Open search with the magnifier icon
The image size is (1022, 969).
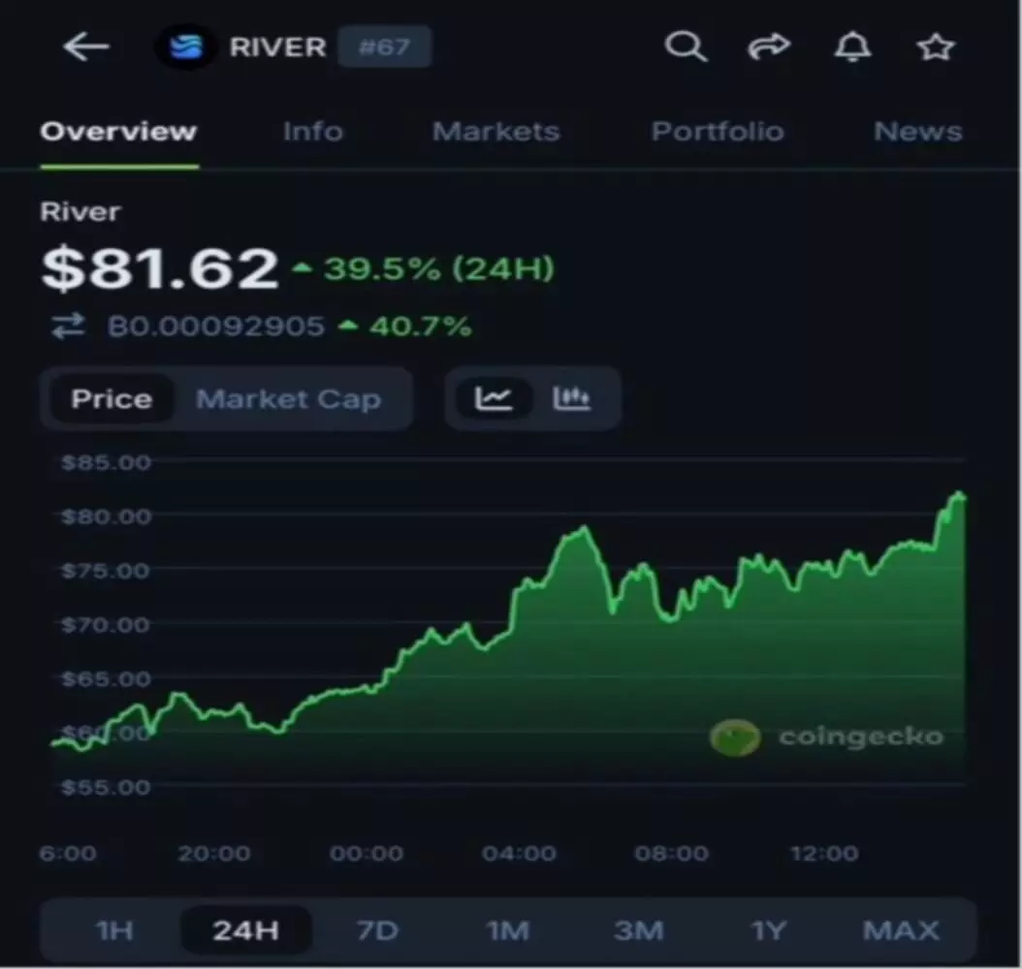pyautogui.click(x=685, y=47)
